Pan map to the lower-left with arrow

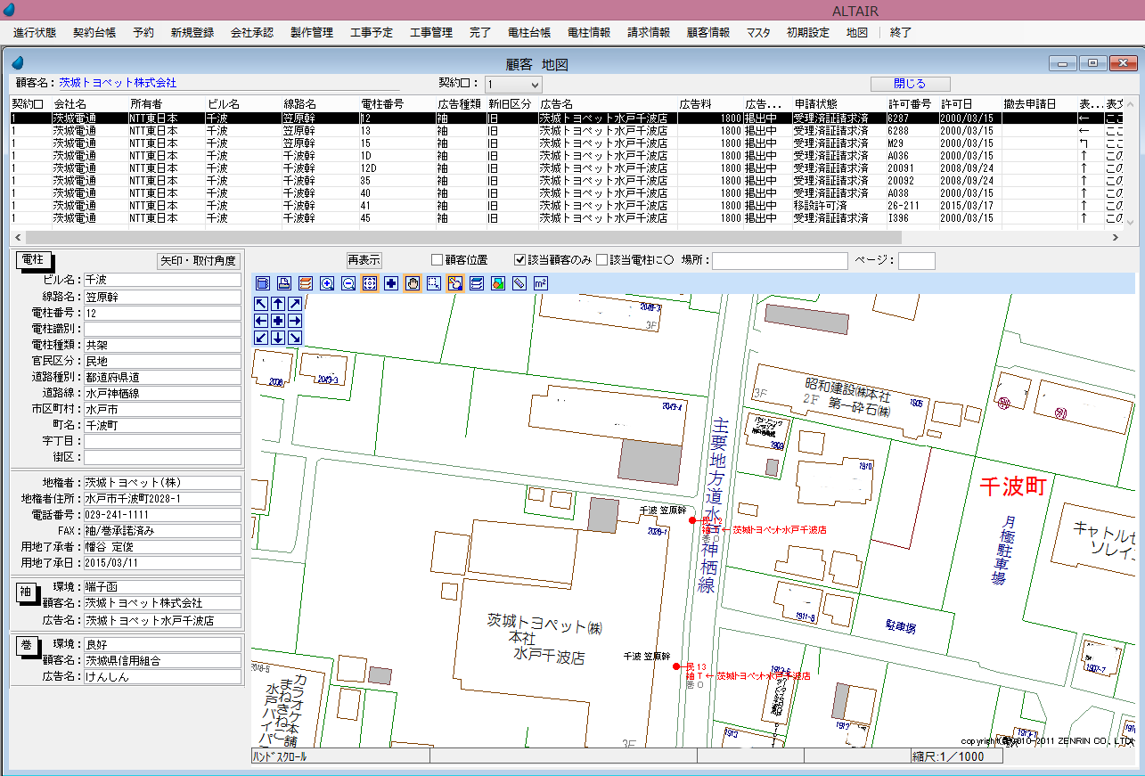point(261,338)
